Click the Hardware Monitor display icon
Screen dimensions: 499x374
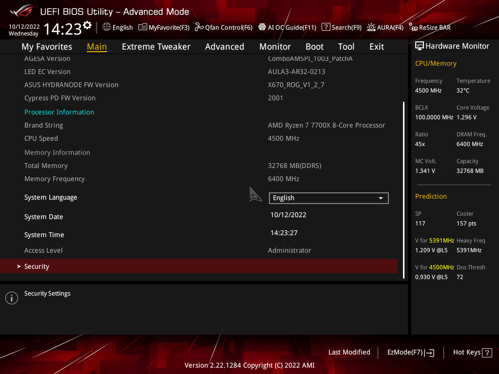tap(420, 46)
